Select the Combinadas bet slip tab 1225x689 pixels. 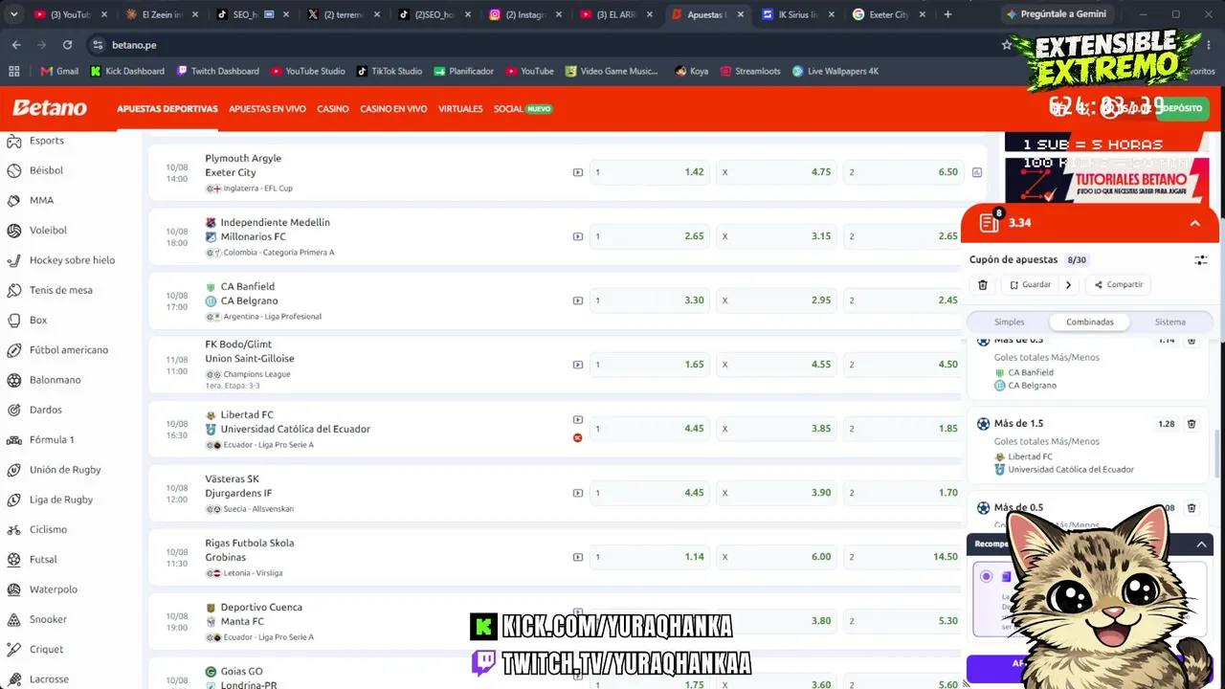[1090, 322]
